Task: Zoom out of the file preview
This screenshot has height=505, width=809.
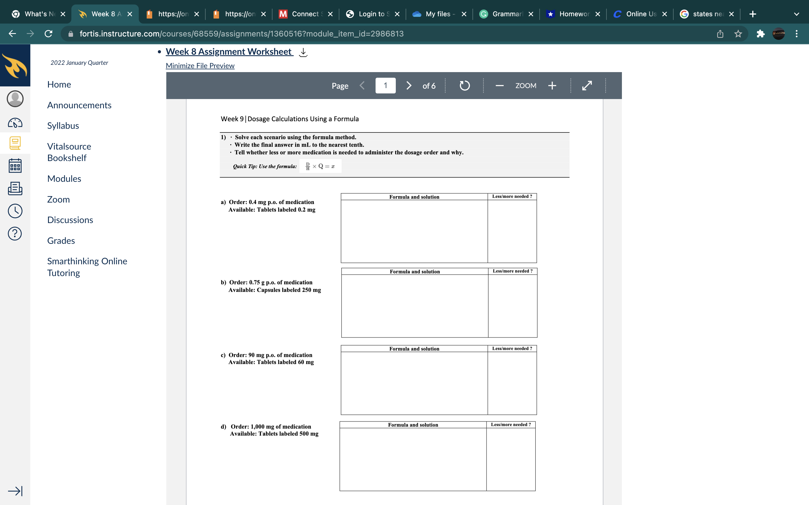Action: (x=499, y=86)
